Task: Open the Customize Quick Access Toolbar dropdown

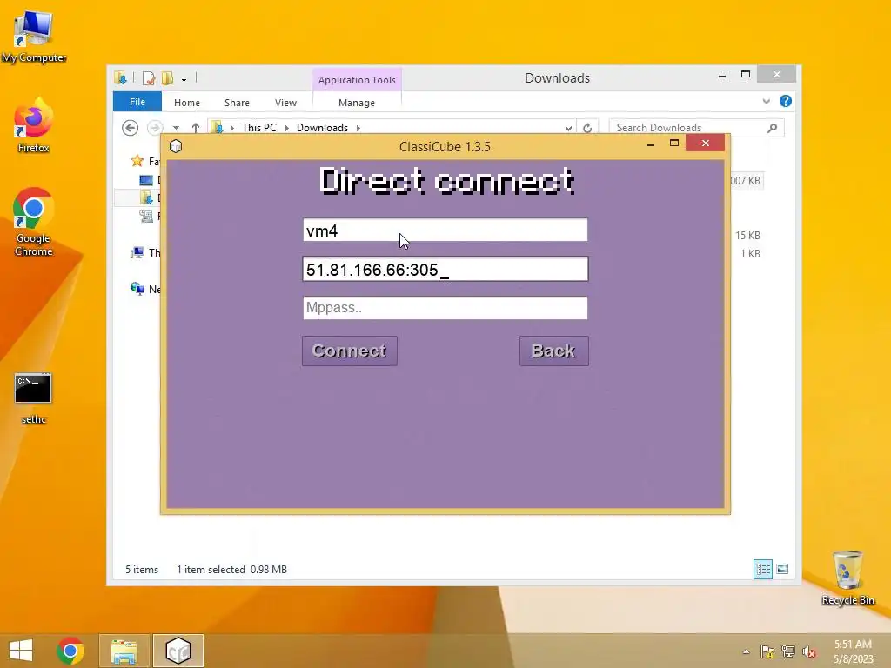Action: click(184, 79)
